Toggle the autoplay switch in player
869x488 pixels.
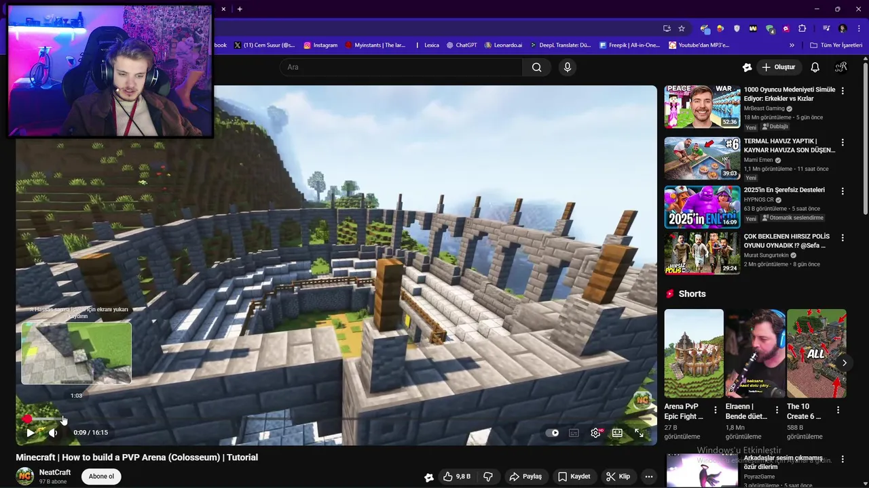tap(552, 433)
